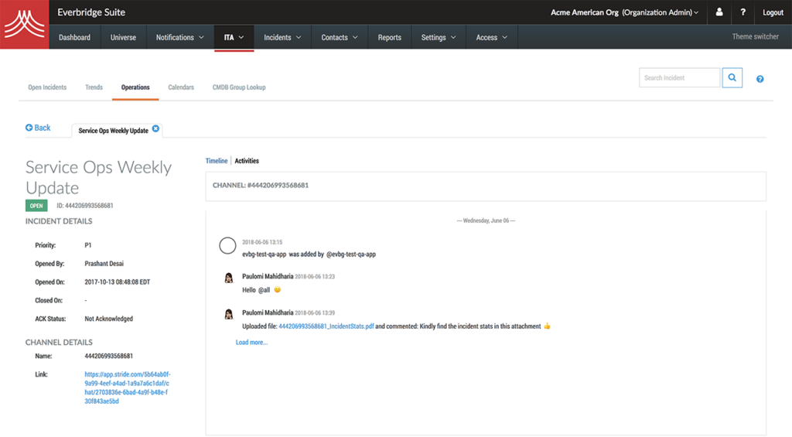Viewport: 792px width, 437px height.
Task: Click the Wednesday, June 06 date divider
Action: (486, 220)
